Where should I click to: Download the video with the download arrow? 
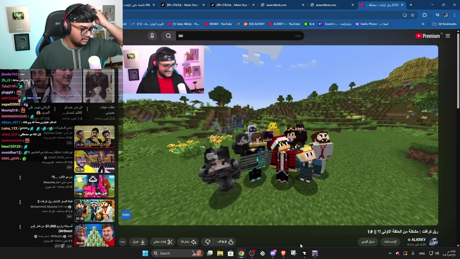coord(139,242)
